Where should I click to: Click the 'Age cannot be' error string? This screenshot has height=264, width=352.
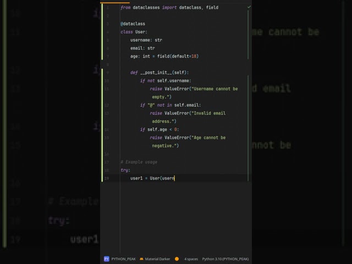click(208, 137)
